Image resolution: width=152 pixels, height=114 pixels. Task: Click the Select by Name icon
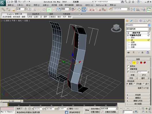click(35, 9)
